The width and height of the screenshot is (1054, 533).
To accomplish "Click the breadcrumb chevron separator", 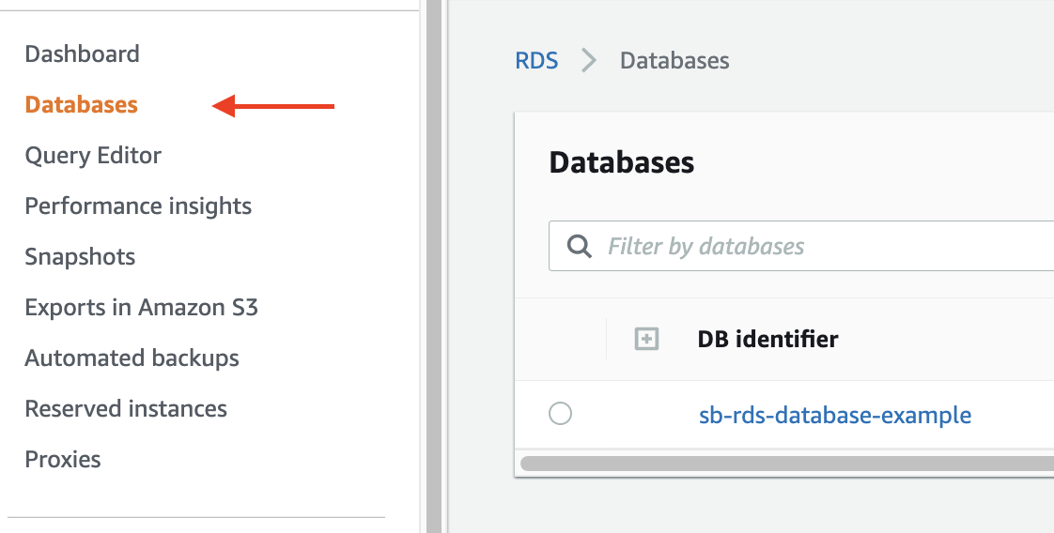I will pos(589,61).
